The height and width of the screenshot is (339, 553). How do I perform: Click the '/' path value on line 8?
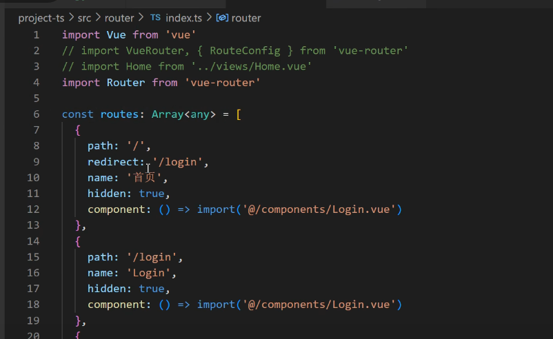[x=136, y=146]
